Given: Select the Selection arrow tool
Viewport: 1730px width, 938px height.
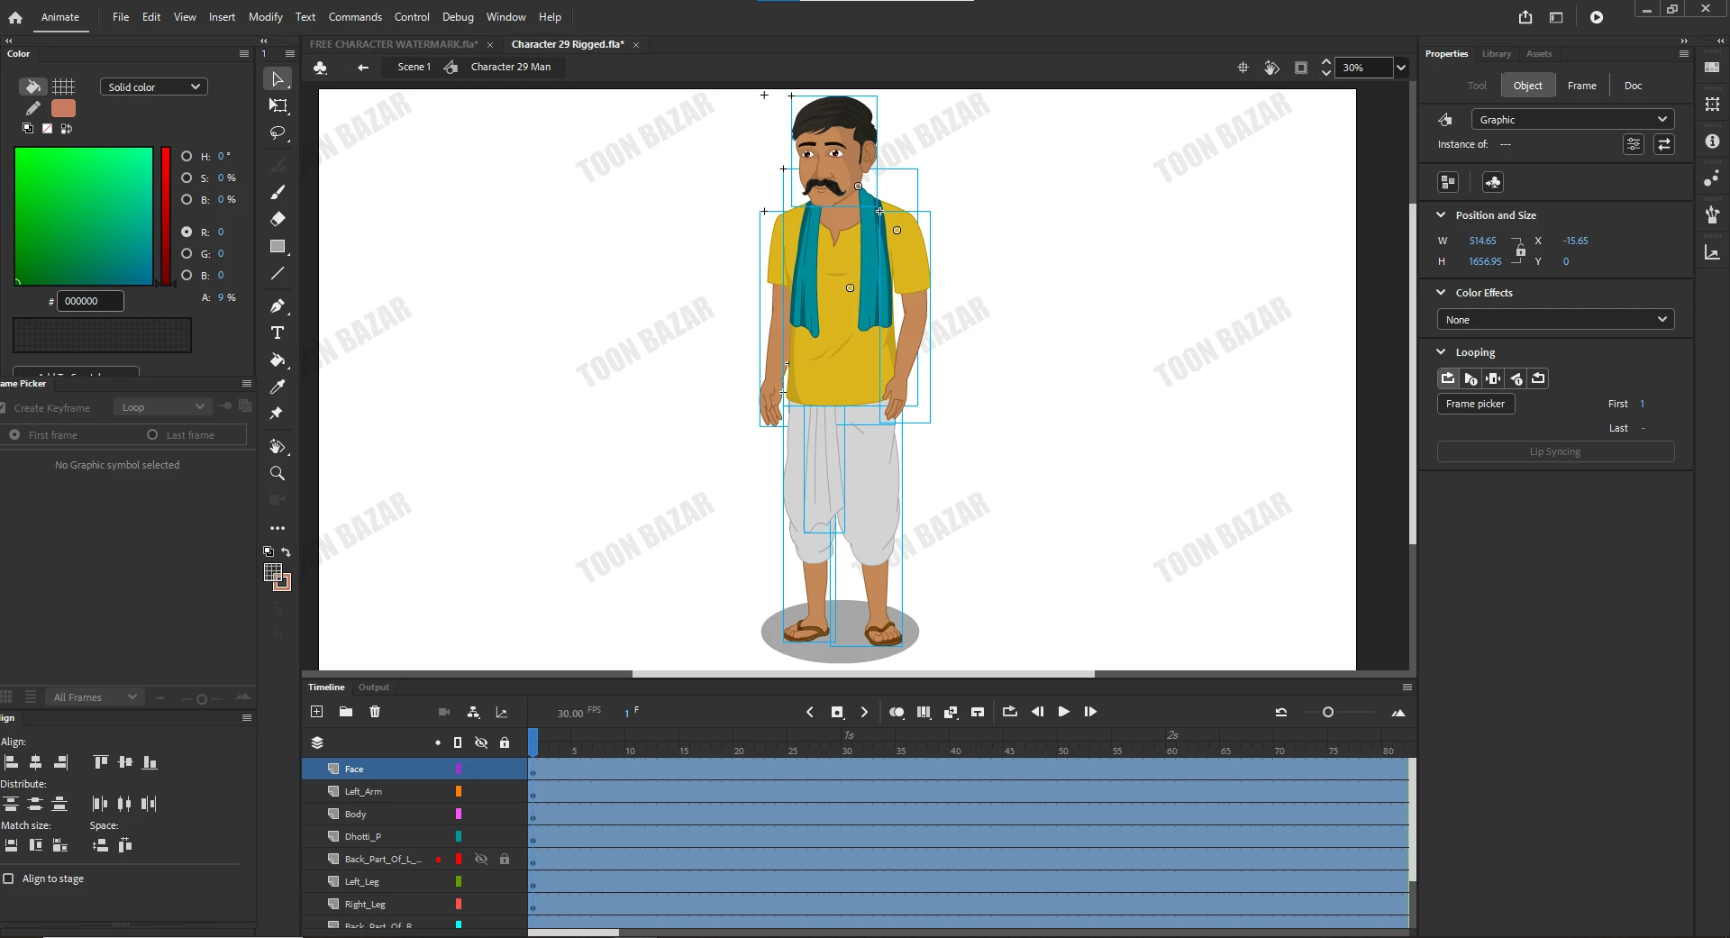Looking at the screenshot, I should click(x=278, y=79).
